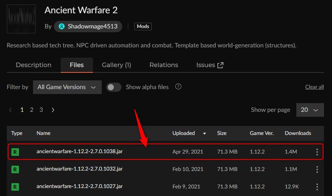
Task: Open the Show per page 20 dropdown
Action: [310, 110]
